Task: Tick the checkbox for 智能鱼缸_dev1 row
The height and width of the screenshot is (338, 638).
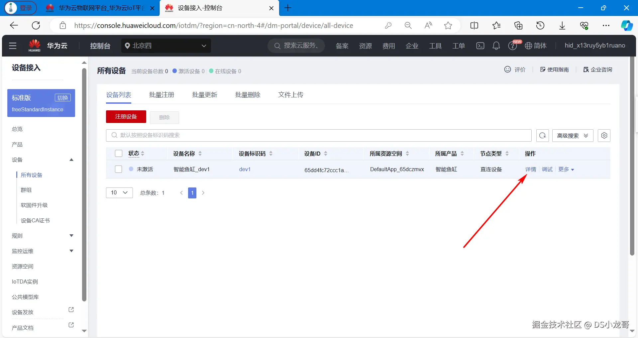Action: 119,169
